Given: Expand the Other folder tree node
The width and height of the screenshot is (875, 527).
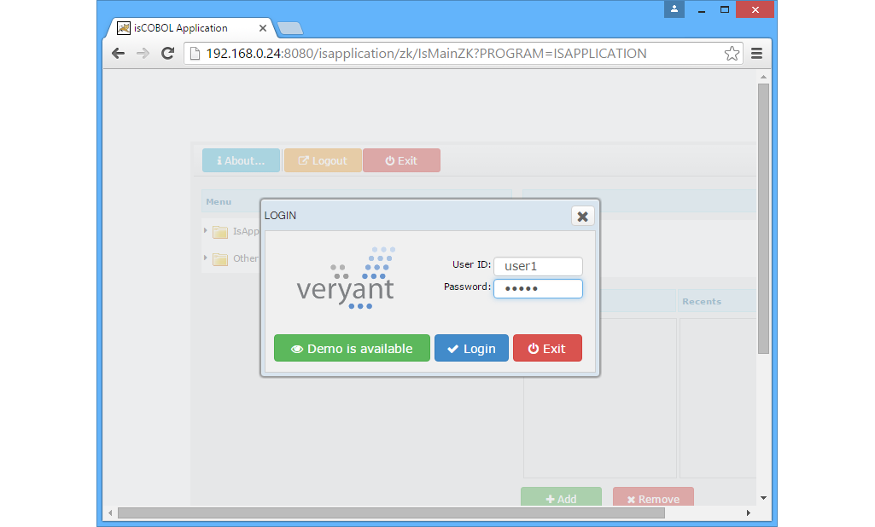Looking at the screenshot, I should click(206, 258).
